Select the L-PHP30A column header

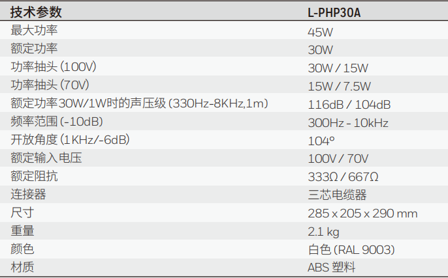334,12
